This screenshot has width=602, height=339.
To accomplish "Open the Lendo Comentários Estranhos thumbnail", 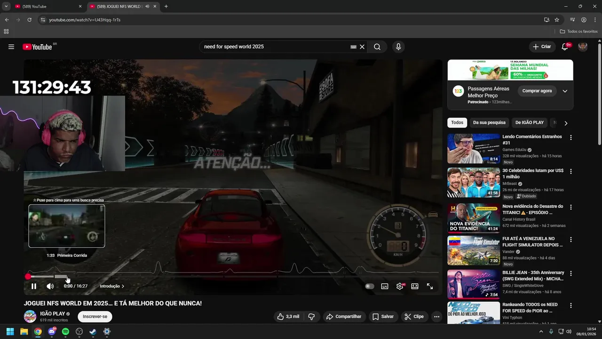I will click(474, 148).
